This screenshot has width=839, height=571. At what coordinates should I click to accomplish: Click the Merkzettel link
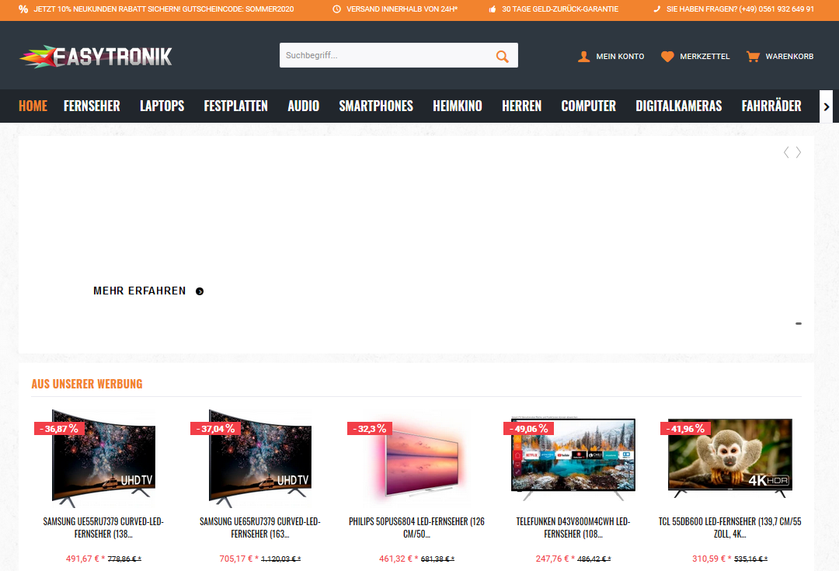[705, 56]
